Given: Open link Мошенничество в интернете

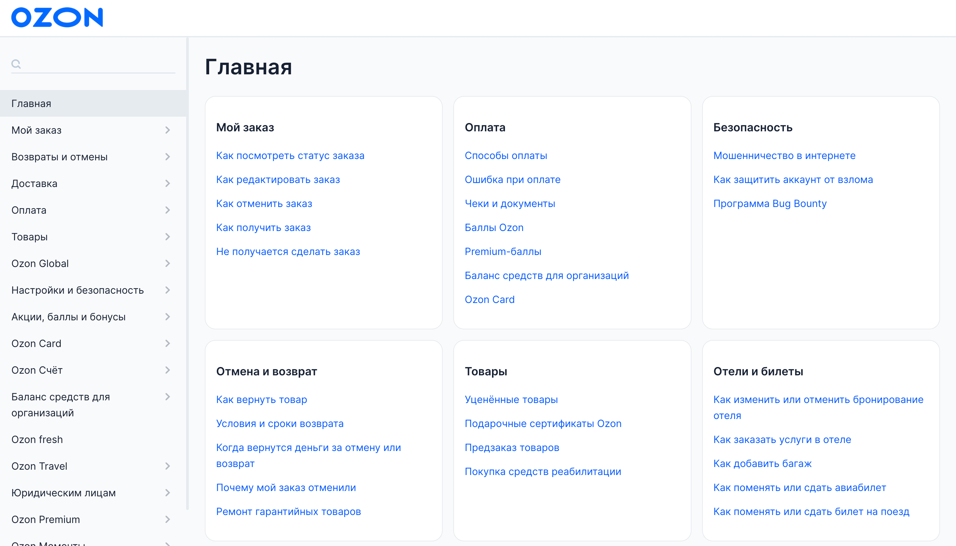Looking at the screenshot, I should pyautogui.click(x=785, y=156).
